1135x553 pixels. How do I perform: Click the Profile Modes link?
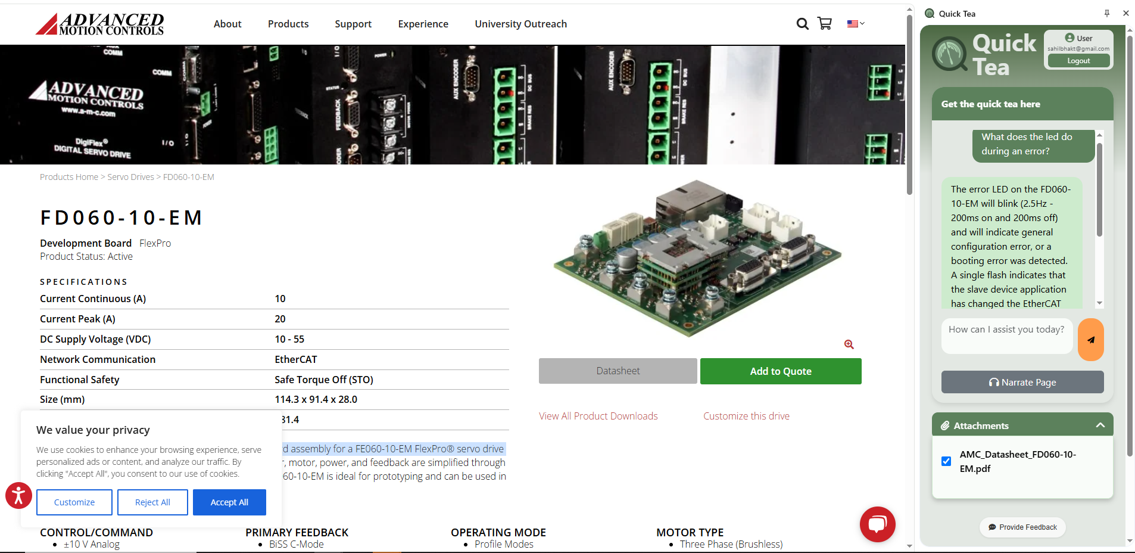pos(504,544)
